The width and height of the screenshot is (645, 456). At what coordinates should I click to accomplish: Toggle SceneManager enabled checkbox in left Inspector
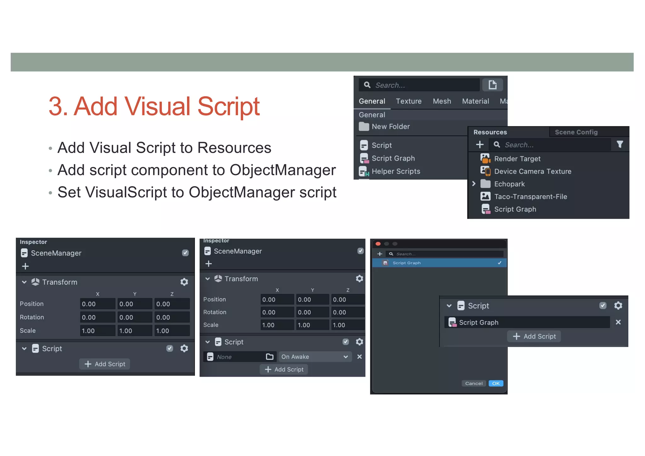point(185,253)
